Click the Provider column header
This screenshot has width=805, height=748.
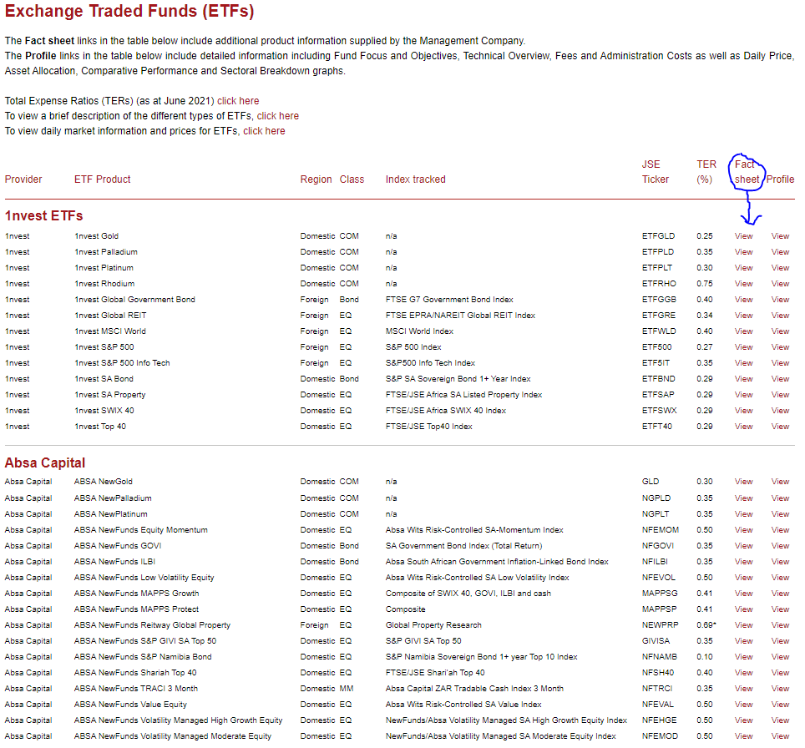coord(23,179)
